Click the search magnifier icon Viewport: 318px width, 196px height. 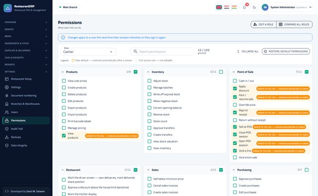[135, 51]
